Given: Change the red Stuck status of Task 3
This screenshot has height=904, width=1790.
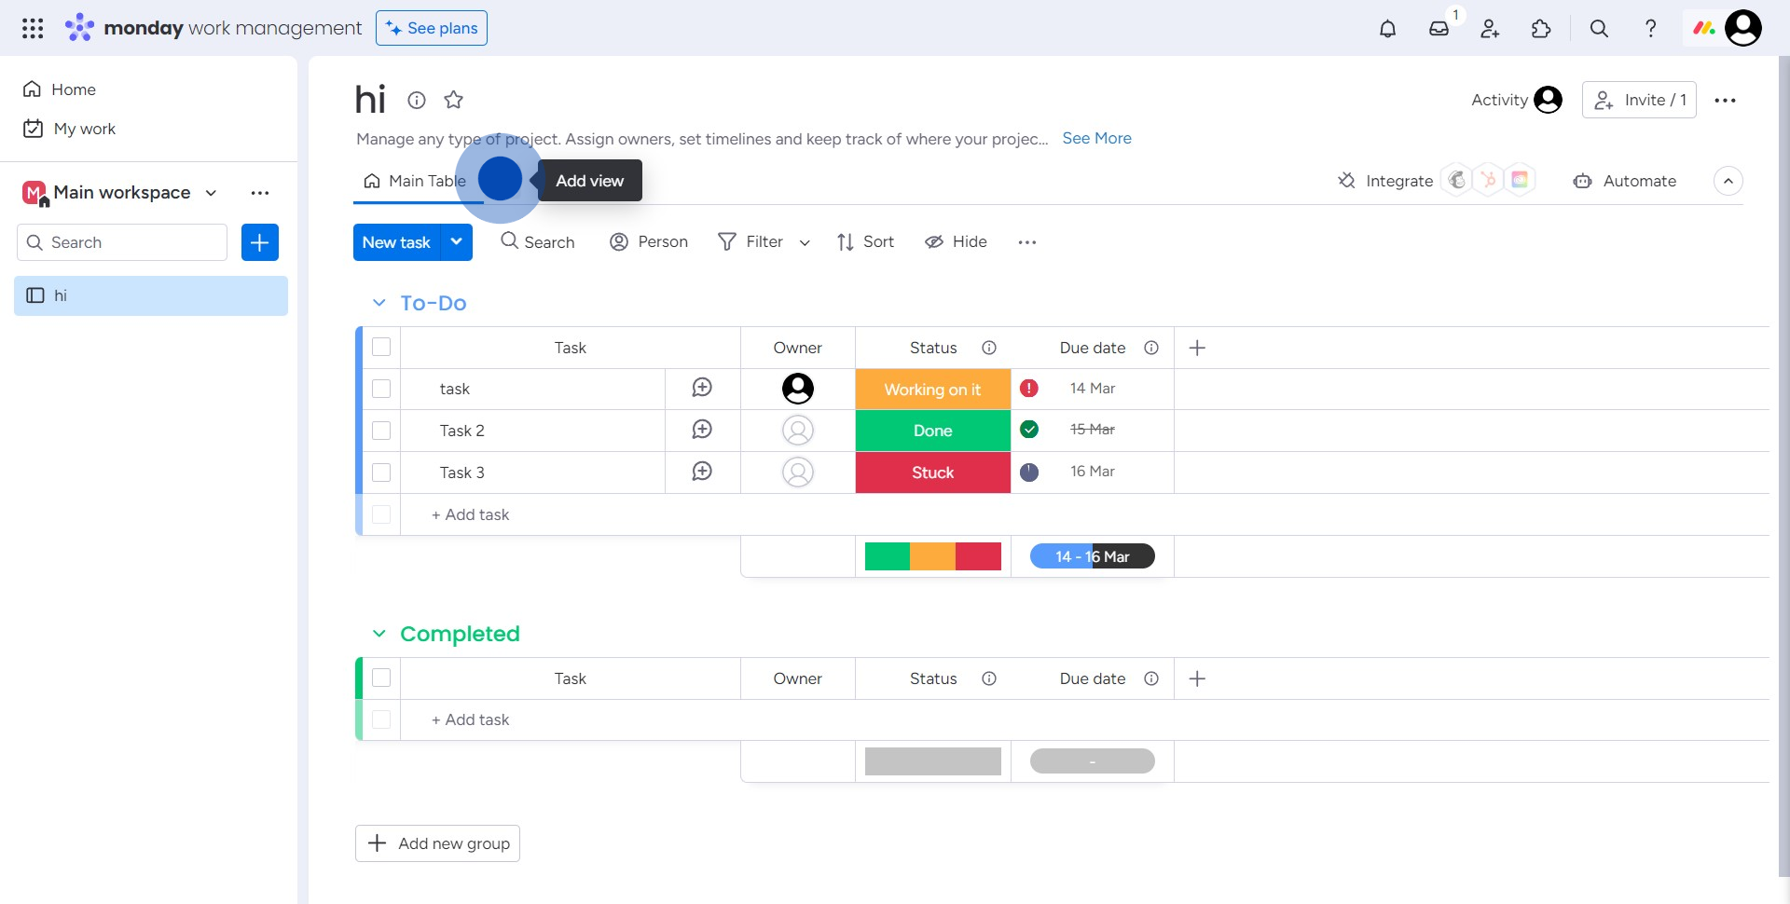Looking at the screenshot, I should [932, 473].
